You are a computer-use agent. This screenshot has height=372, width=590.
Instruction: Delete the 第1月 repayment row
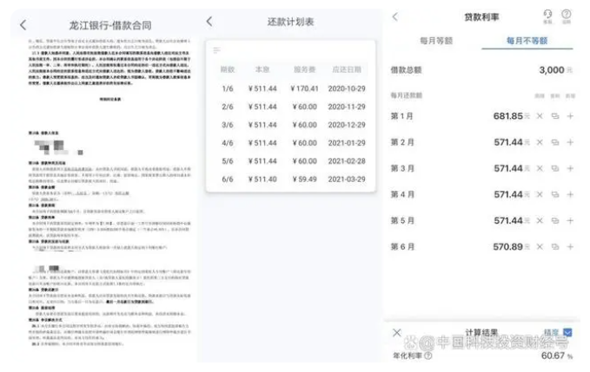(x=539, y=116)
